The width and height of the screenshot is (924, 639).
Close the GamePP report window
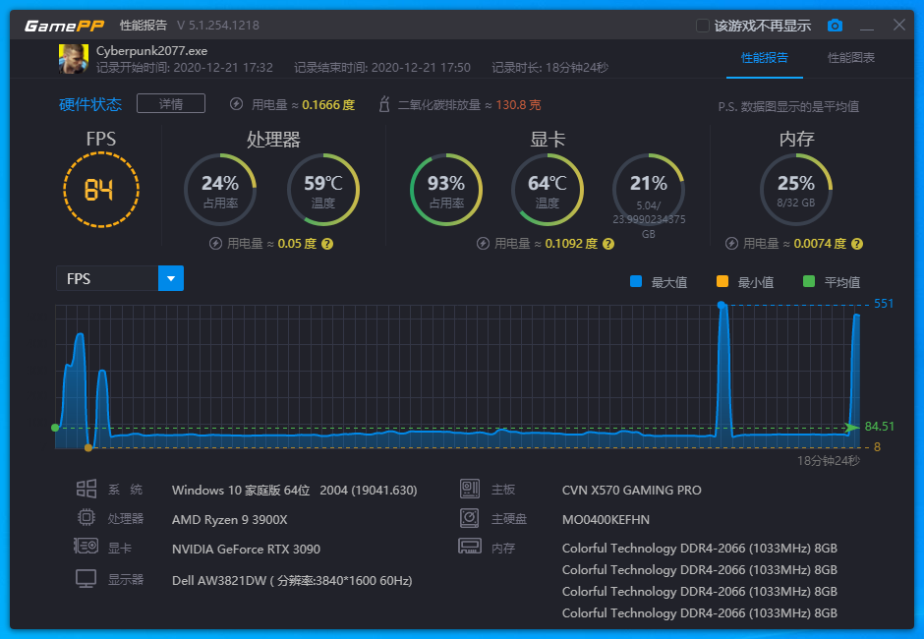[x=899, y=25]
